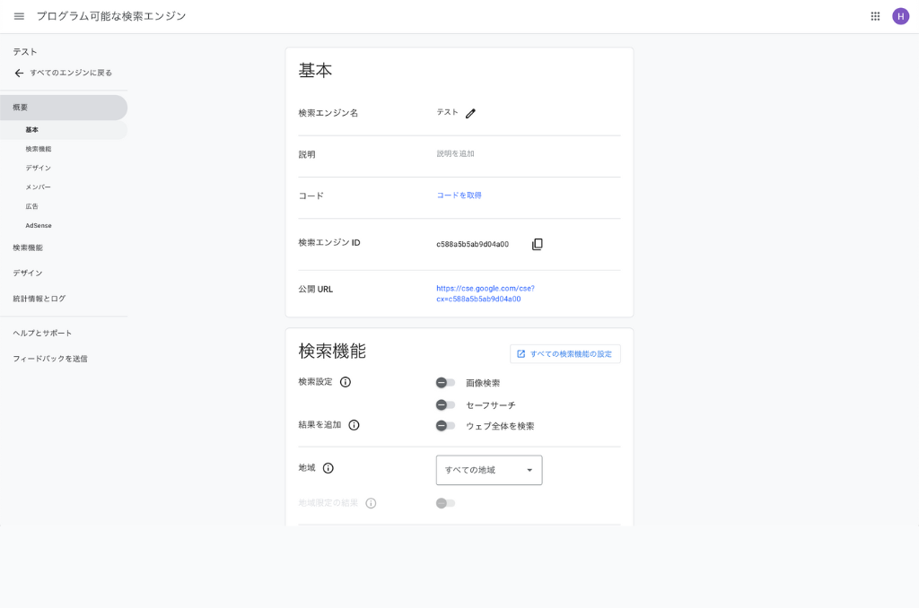This screenshot has height=608, width=919.
Task: Open the すべての地域 dropdown
Action: pos(489,470)
